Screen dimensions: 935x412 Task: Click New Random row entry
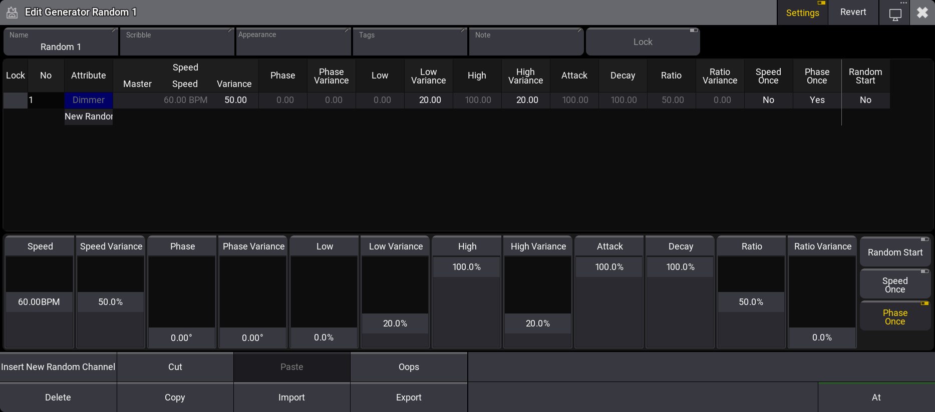[x=89, y=116]
